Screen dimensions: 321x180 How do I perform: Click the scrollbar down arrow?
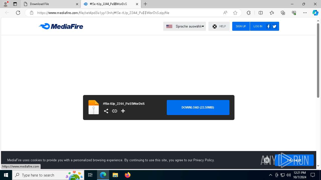click(318, 166)
